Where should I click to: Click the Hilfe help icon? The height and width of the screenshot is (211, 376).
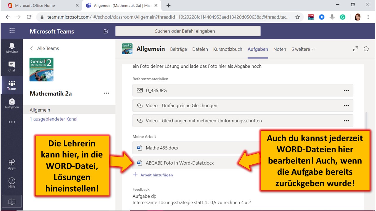[12, 183]
